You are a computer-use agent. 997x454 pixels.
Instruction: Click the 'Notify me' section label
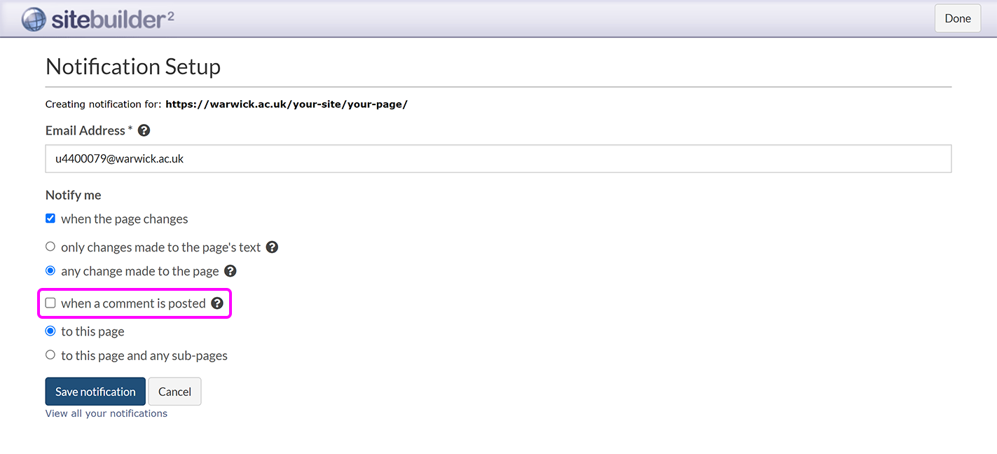pyautogui.click(x=74, y=195)
